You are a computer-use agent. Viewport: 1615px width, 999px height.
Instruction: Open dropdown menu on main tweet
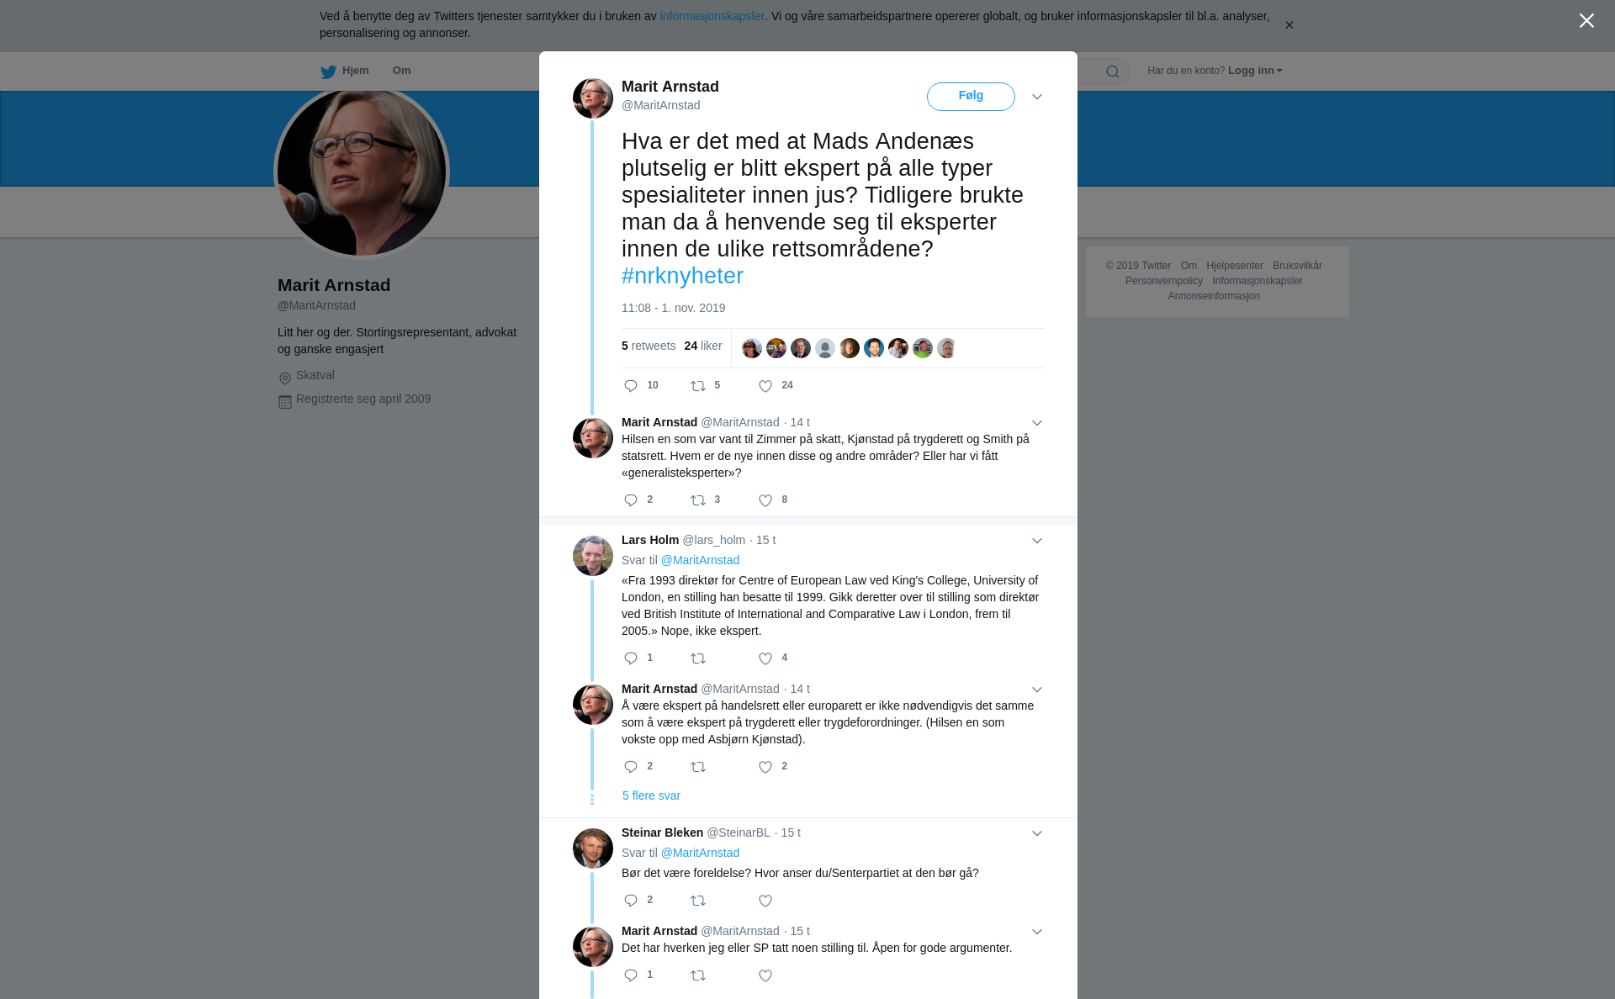1037,97
